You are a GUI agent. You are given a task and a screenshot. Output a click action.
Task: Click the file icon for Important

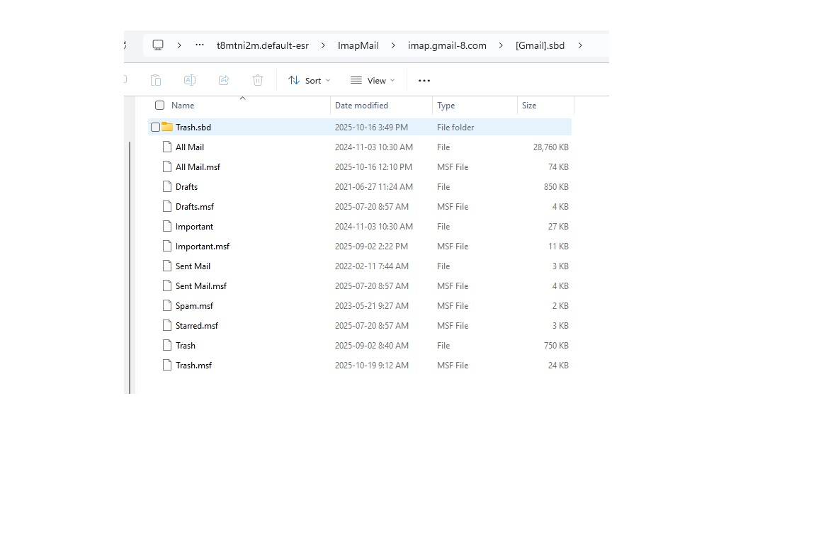pyautogui.click(x=167, y=226)
